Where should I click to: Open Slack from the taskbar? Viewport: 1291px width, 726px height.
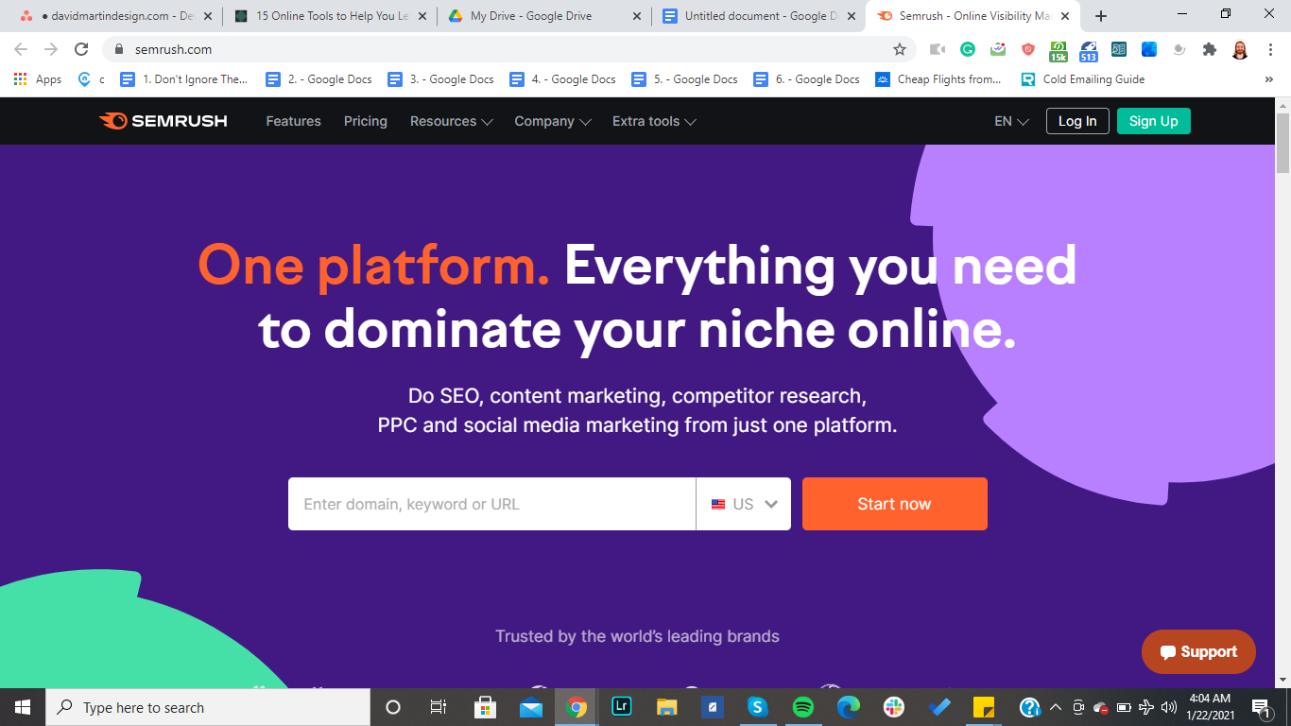pos(894,707)
